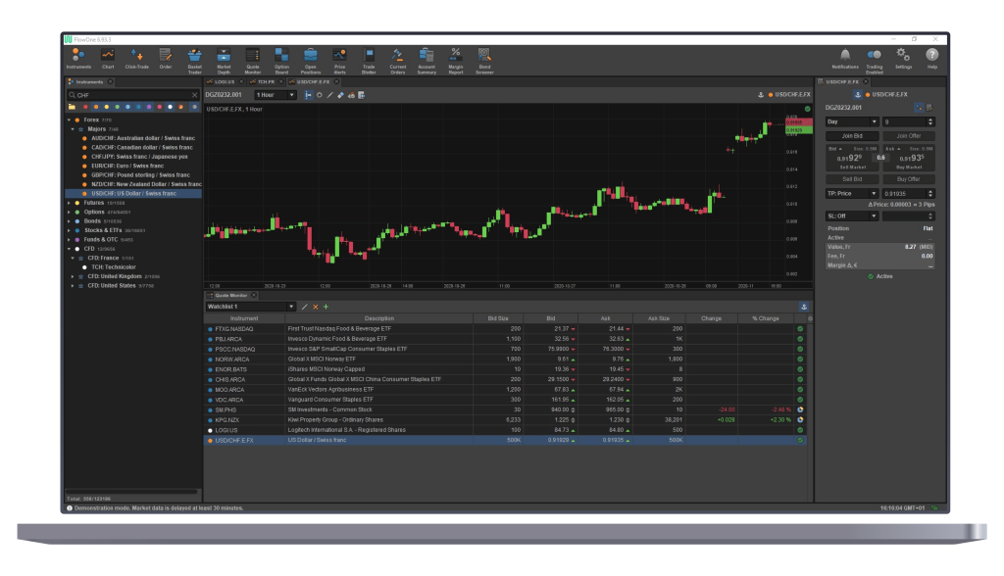The image size is (1004, 576).
Task: Expand the Futures tree node
Action: coord(70,203)
